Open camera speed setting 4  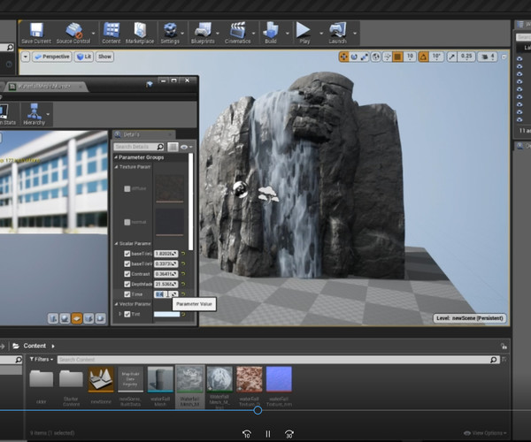(488, 57)
